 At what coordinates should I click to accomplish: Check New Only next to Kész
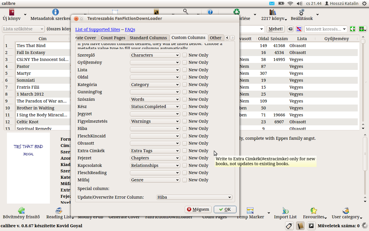click(x=185, y=107)
